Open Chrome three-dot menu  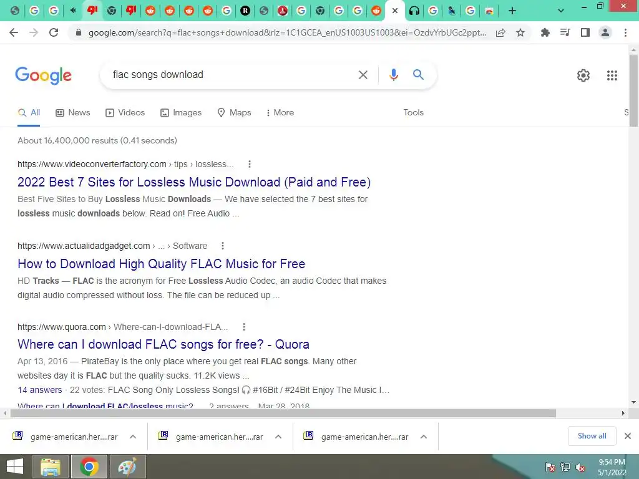pos(625,32)
